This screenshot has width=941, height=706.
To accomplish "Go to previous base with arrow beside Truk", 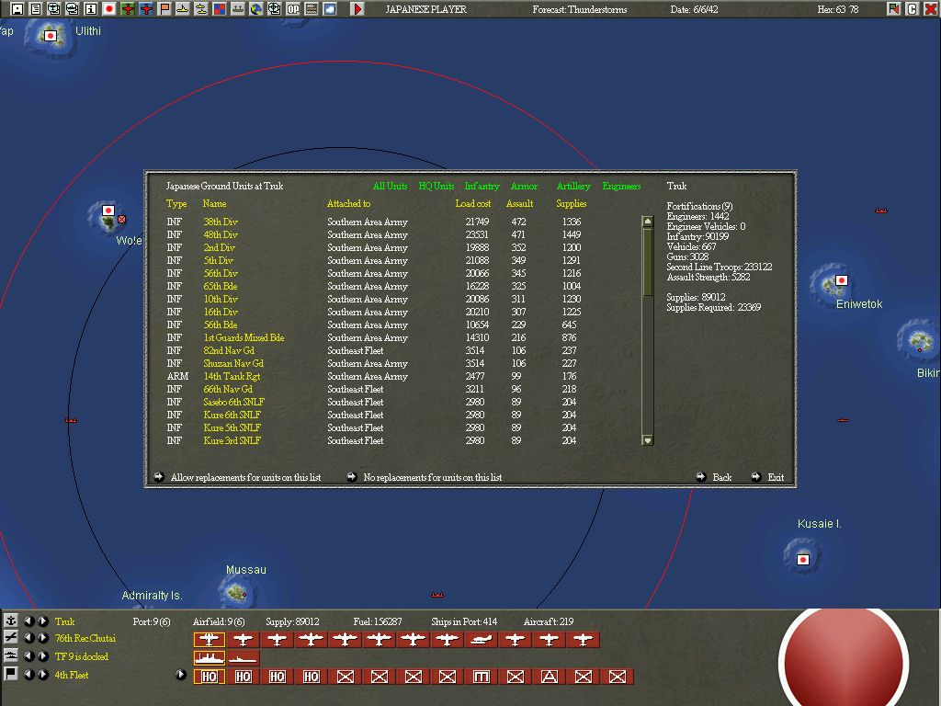I will pyautogui.click(x=28, y=621).
